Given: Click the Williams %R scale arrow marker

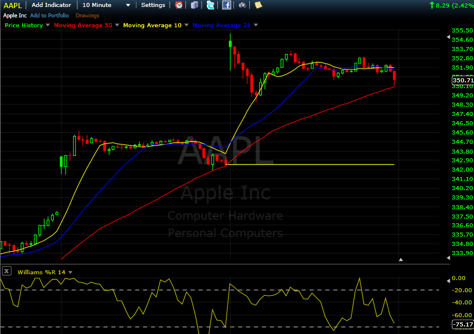Looking at the screenshot, I should tap(449, 281).
